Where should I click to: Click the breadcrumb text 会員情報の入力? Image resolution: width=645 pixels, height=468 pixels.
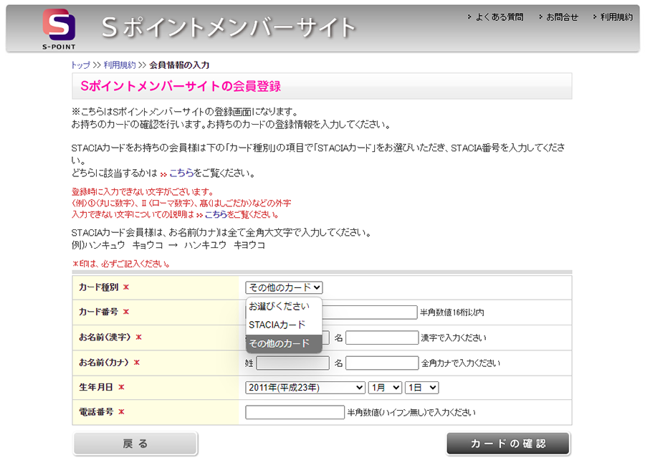179,65
